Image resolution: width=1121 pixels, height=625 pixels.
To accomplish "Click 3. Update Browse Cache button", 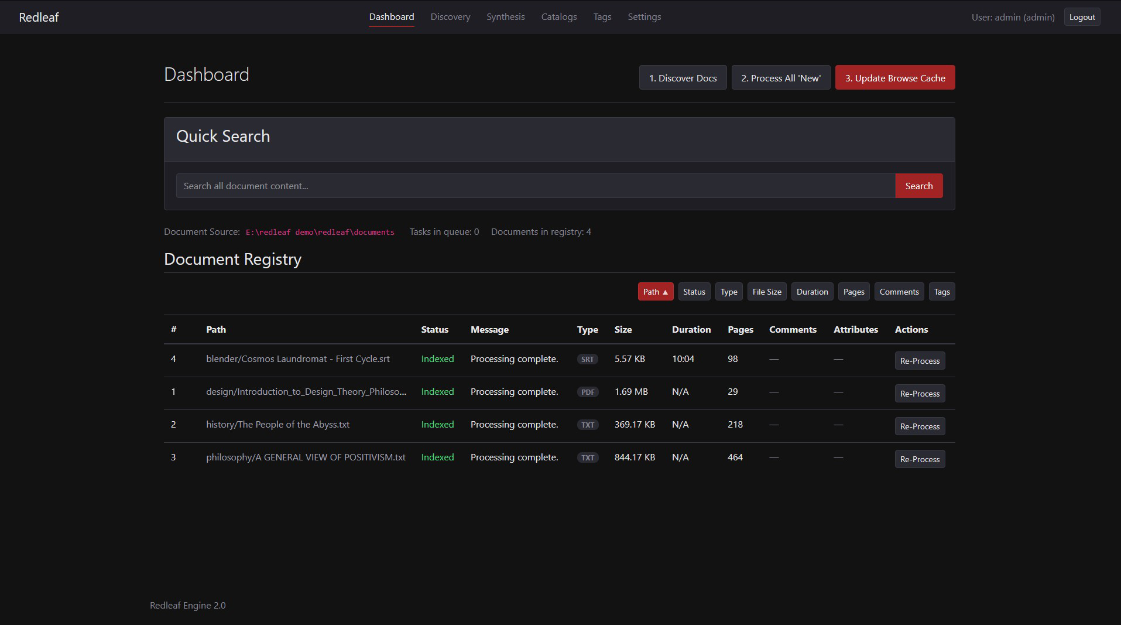I will 894,78.
